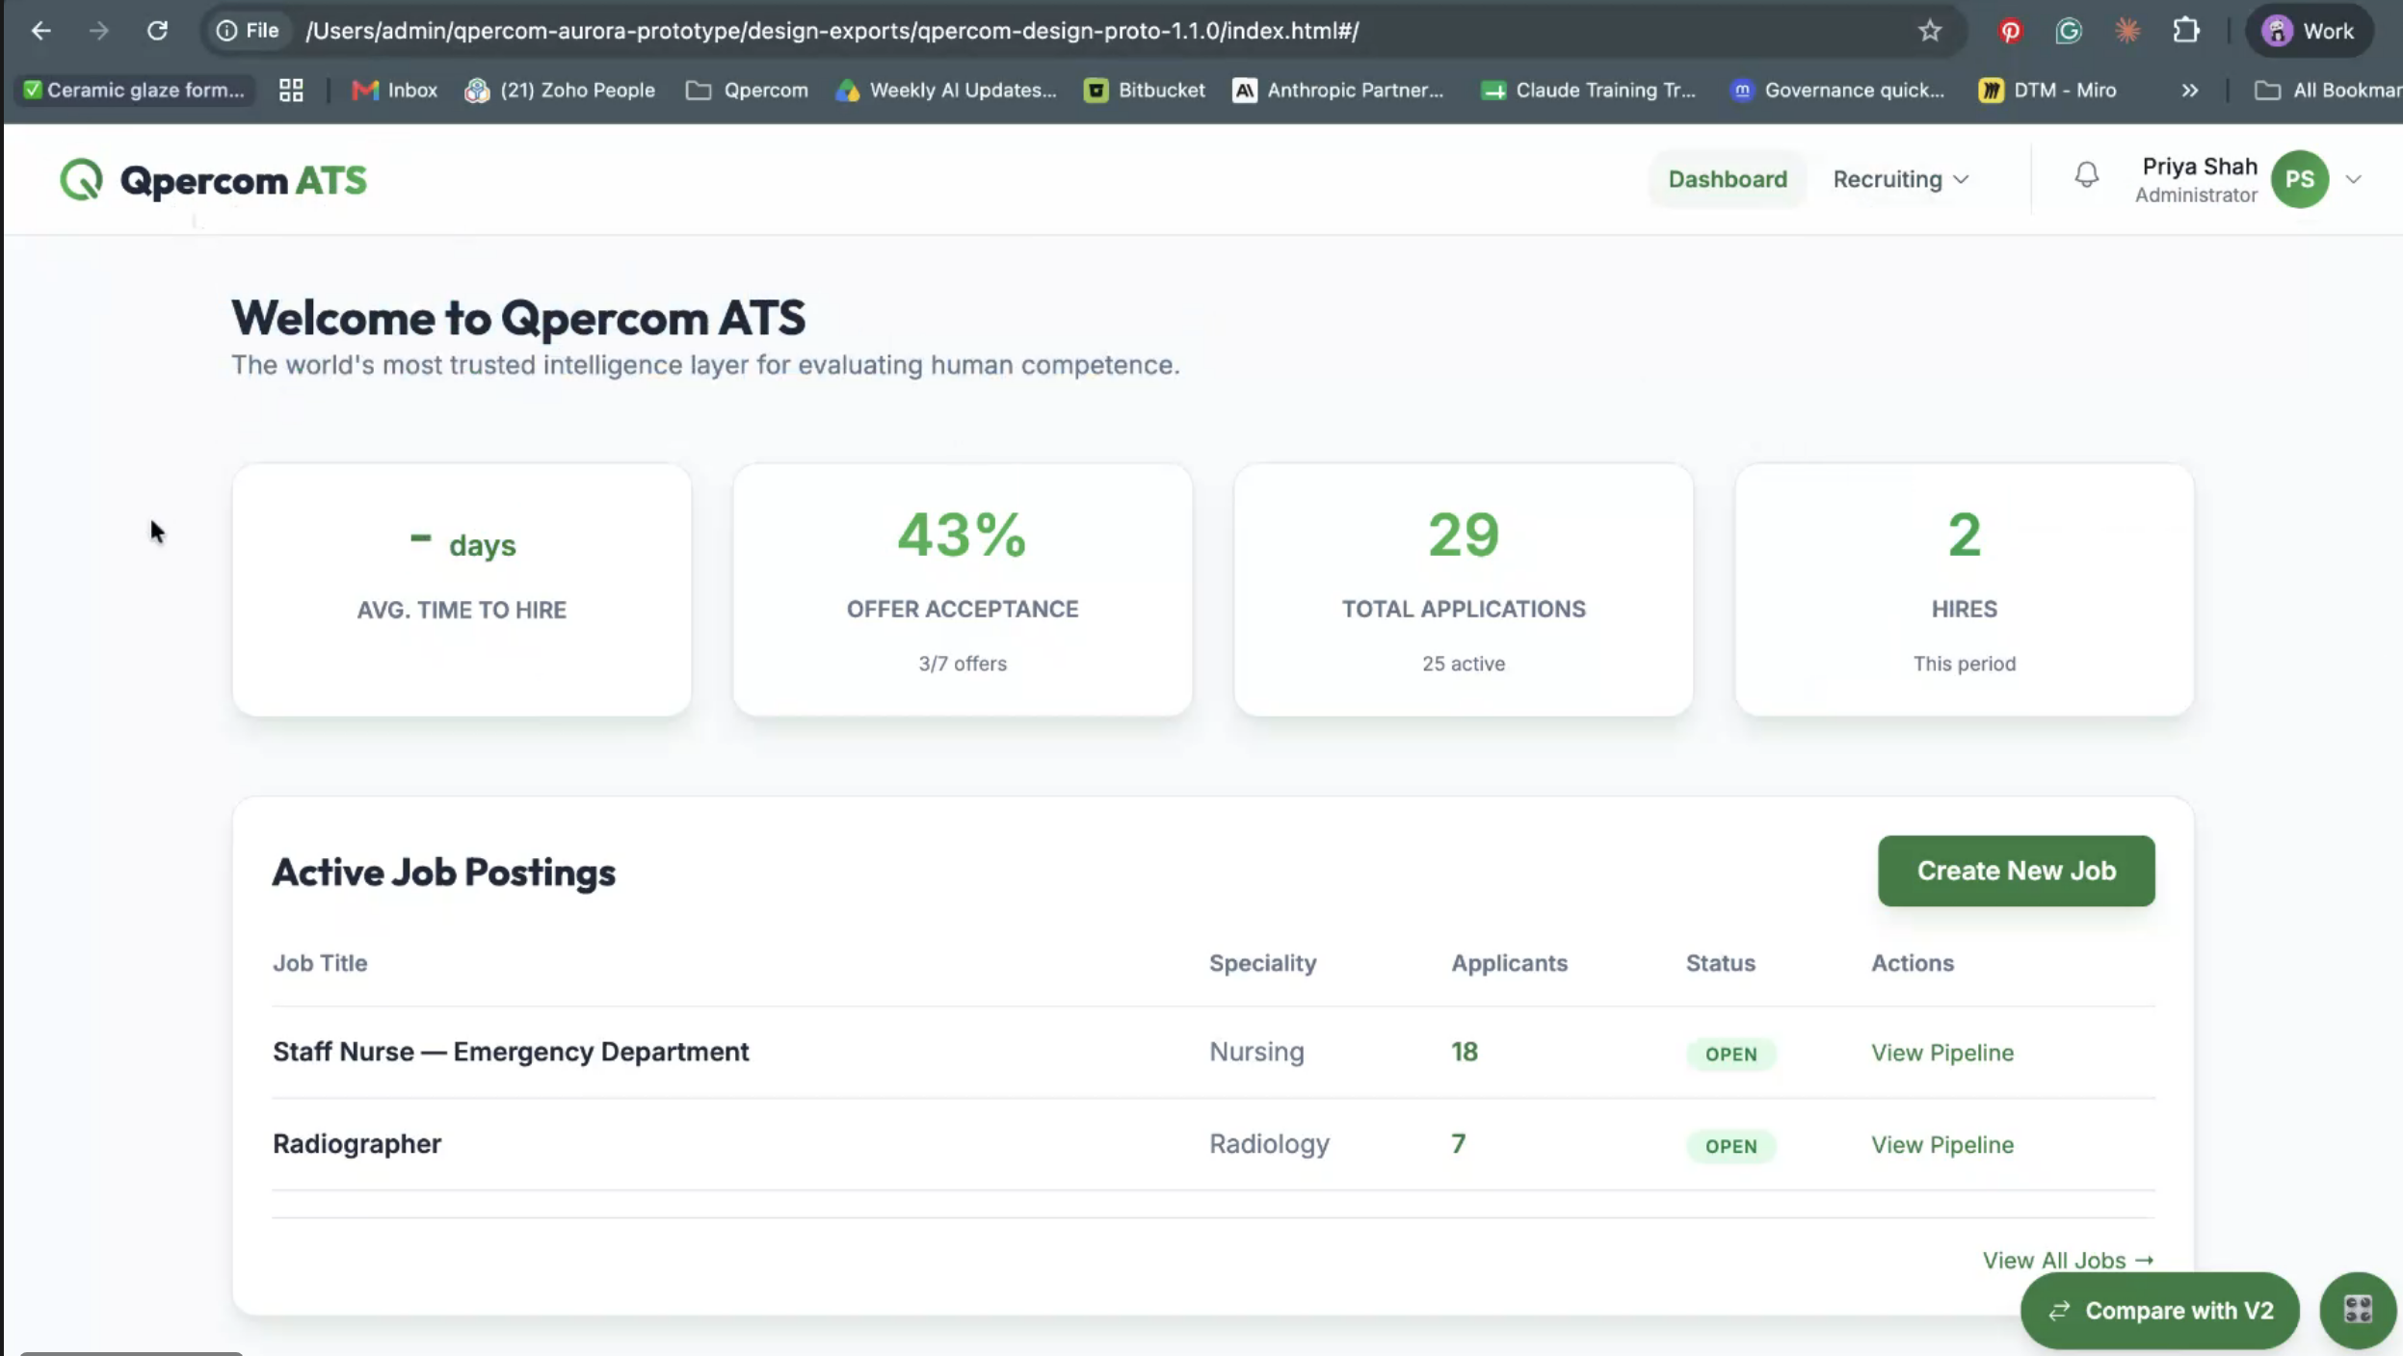
Task: Click the browser back arrow
Action: pos(40,31)
